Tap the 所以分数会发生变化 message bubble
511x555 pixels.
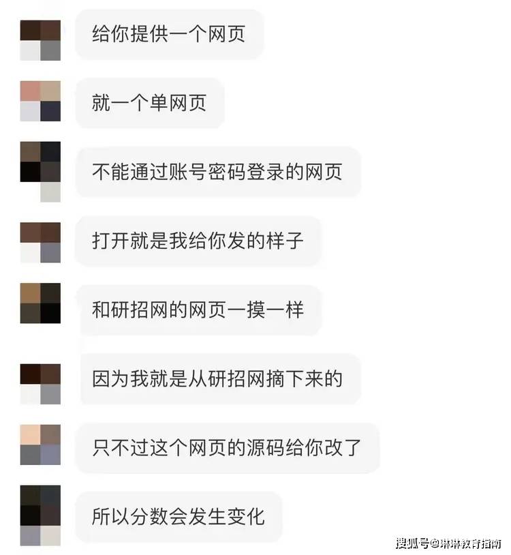pos(179,517)
